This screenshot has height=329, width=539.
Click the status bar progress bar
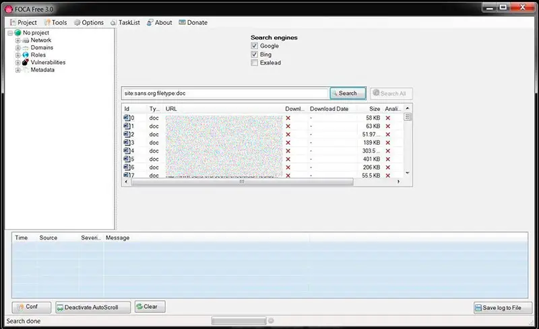(x=239, y=321)
